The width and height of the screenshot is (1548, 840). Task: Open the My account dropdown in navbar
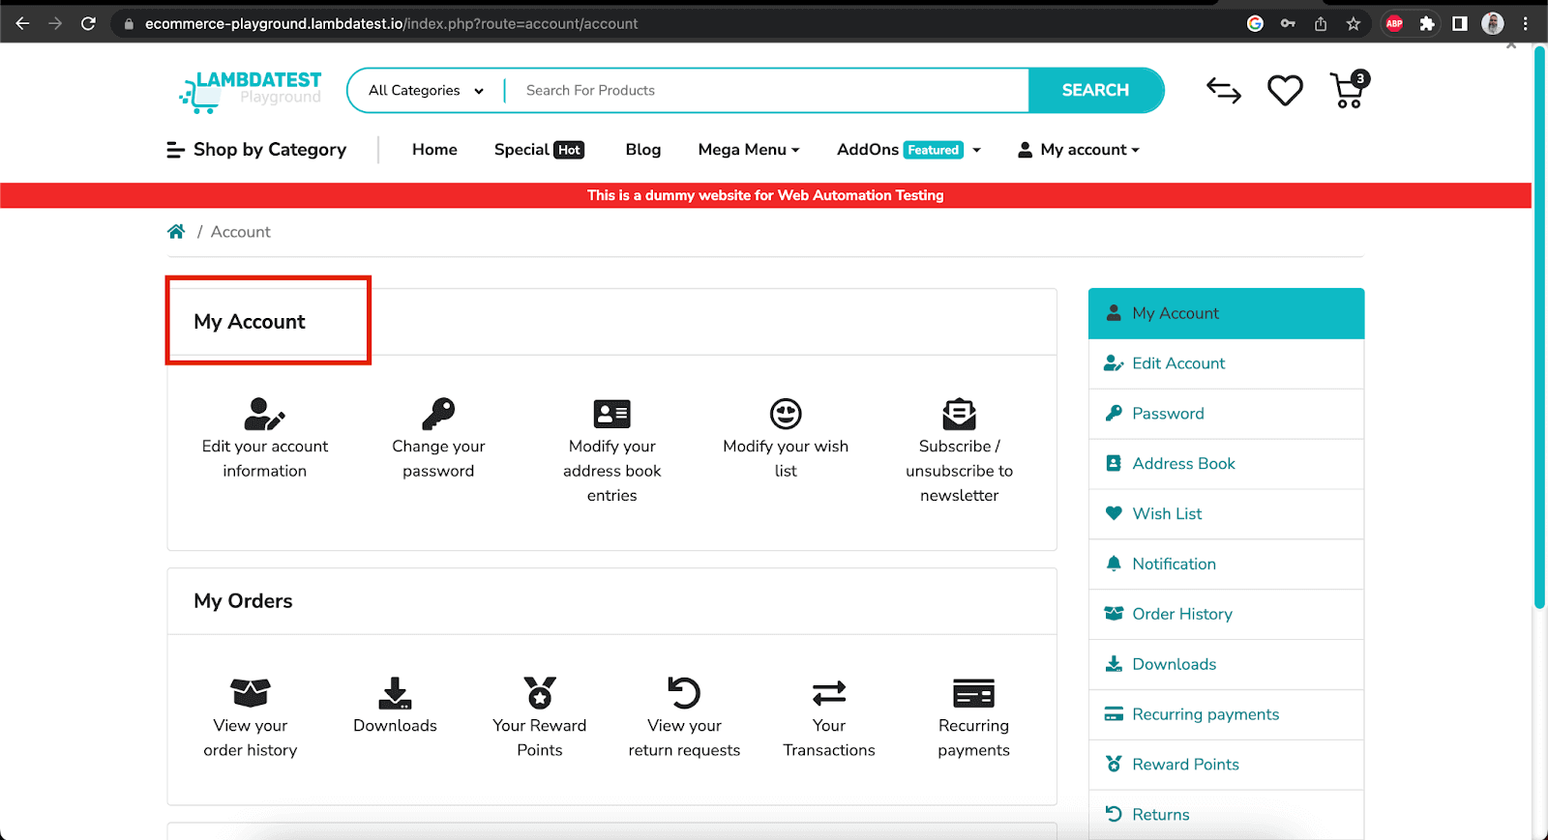1079,150
